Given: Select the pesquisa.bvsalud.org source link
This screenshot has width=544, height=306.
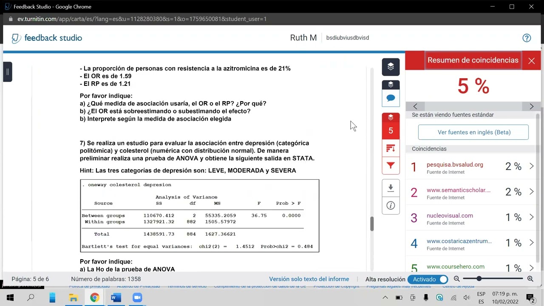Looking at the screenshot, I should [455, 164].
